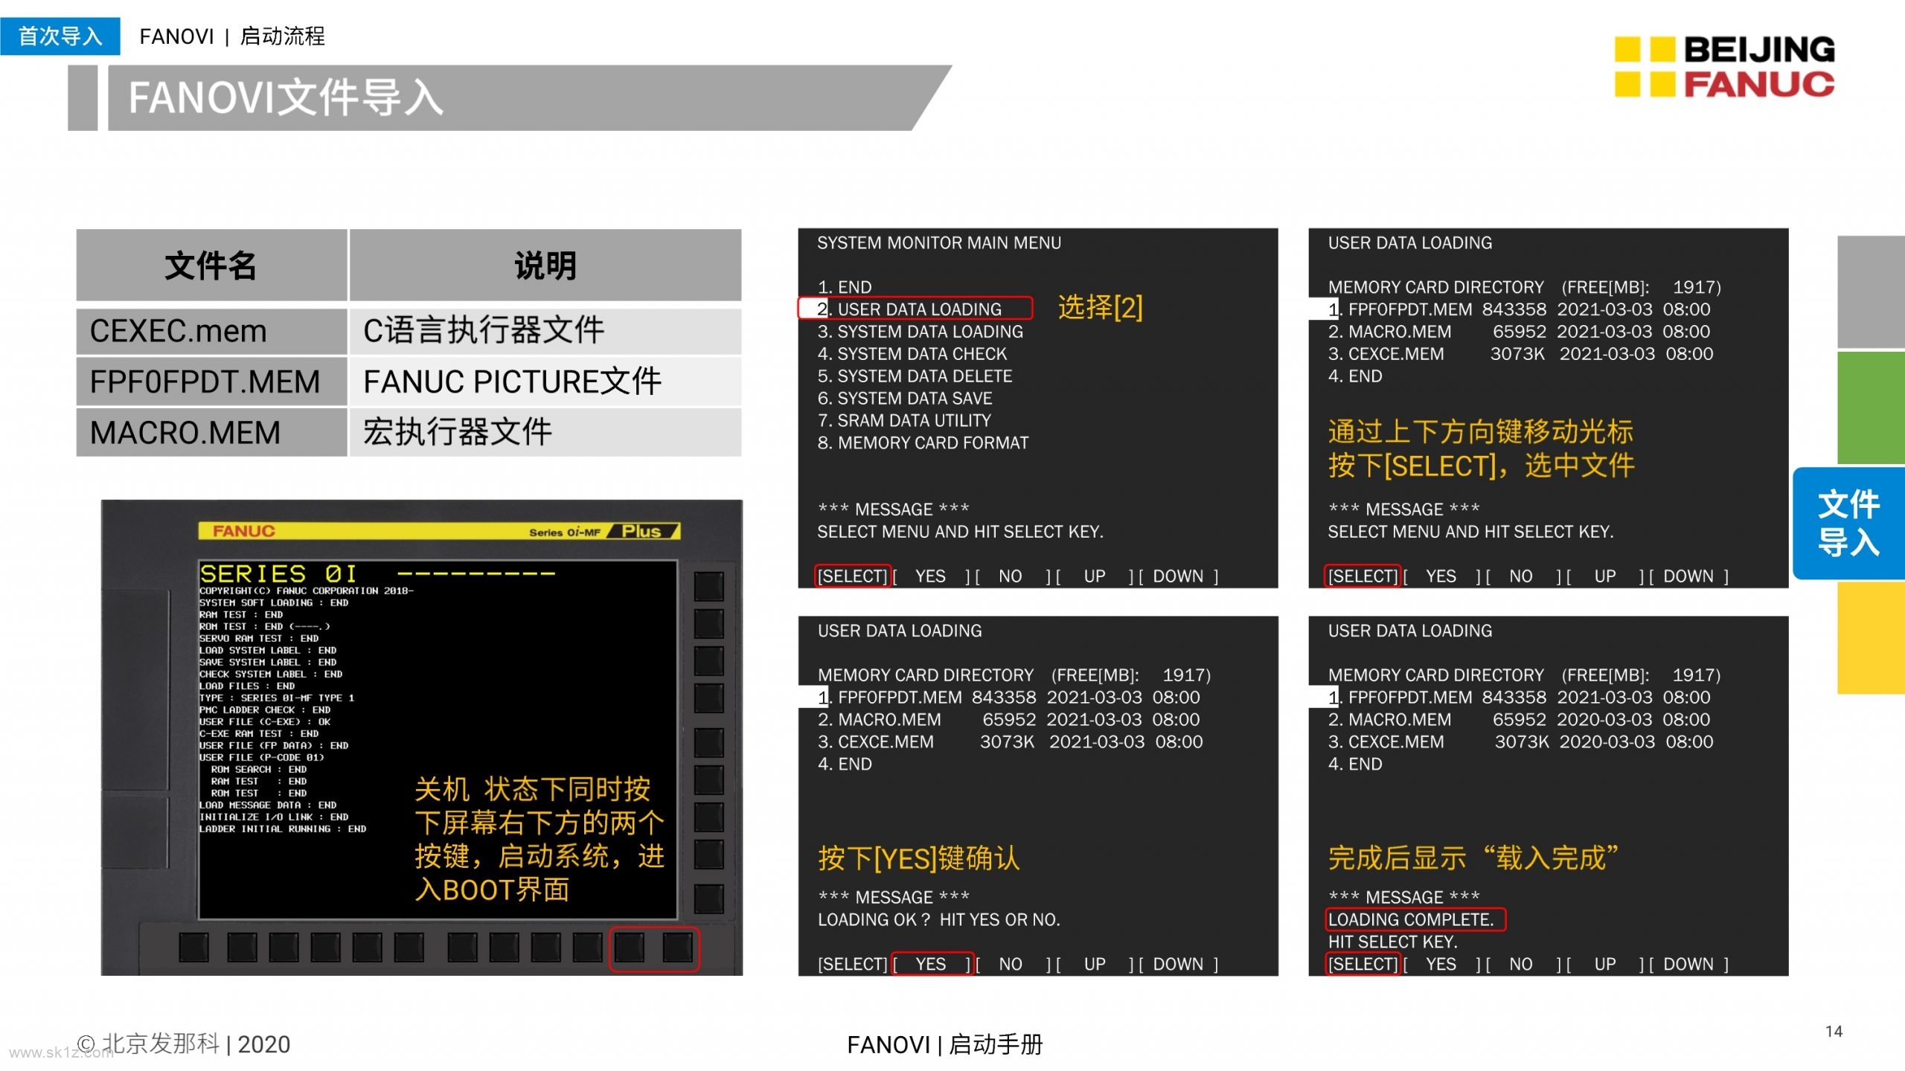Select '5. SYSTEM DATA DELETE' menu entry

click(x=915, y=376)
